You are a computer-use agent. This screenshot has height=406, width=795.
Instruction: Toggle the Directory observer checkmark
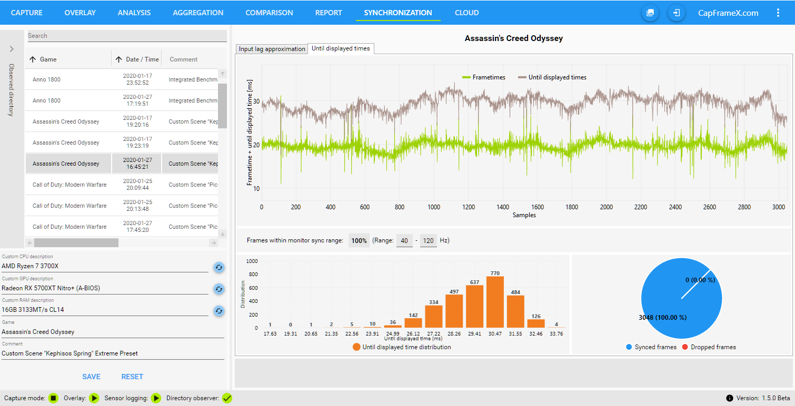click(227, 398)
